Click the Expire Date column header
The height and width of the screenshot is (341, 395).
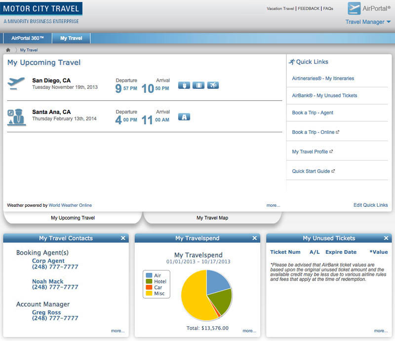(x=341, y=252)
